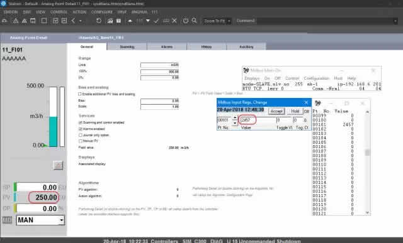The height and width of the screenshot is (243, 403).
Task: Open the CONTROL menu
Action: pyautogui.click(x=59, y=12)
